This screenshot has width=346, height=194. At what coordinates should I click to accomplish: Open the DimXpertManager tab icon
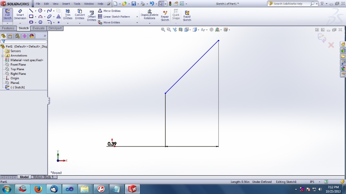pos(25,36)
